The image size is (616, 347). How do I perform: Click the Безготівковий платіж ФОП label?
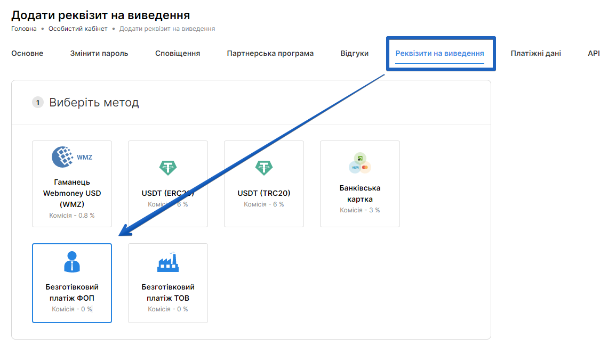(x=72, y=293)
